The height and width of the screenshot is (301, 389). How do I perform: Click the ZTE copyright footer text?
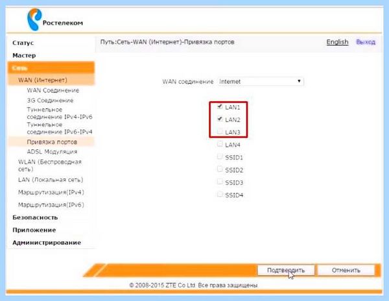[x=193, y=285]
